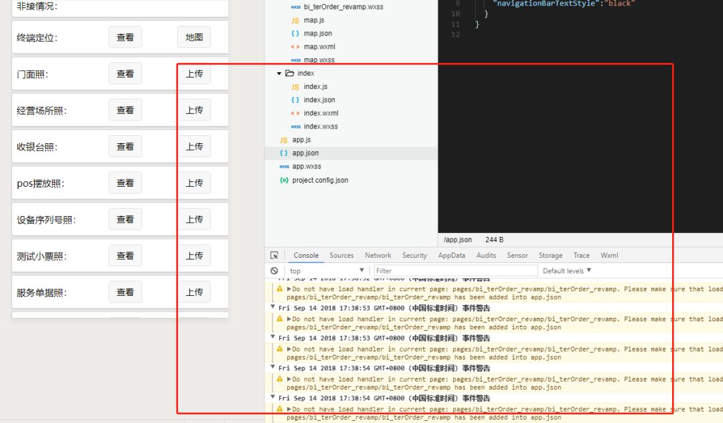This screenshot has height=423, width=723.
Task: Click 地图 button for 终端定位
Action: [194, 37]
